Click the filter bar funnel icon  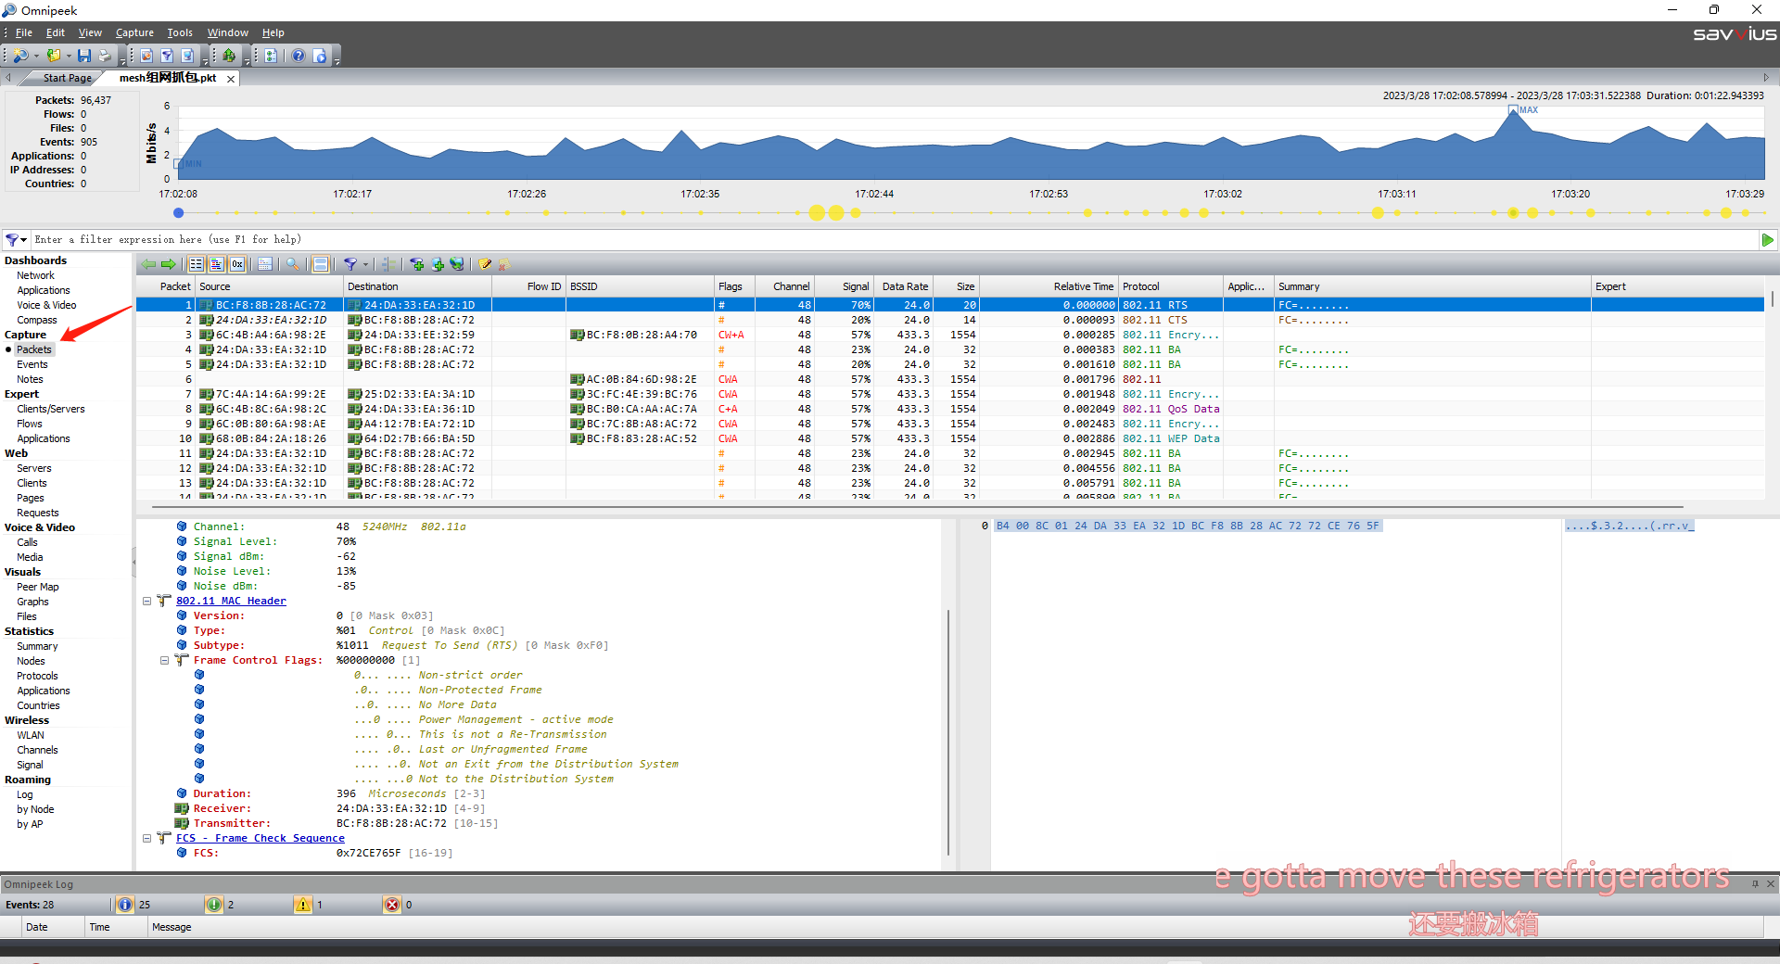11,239
